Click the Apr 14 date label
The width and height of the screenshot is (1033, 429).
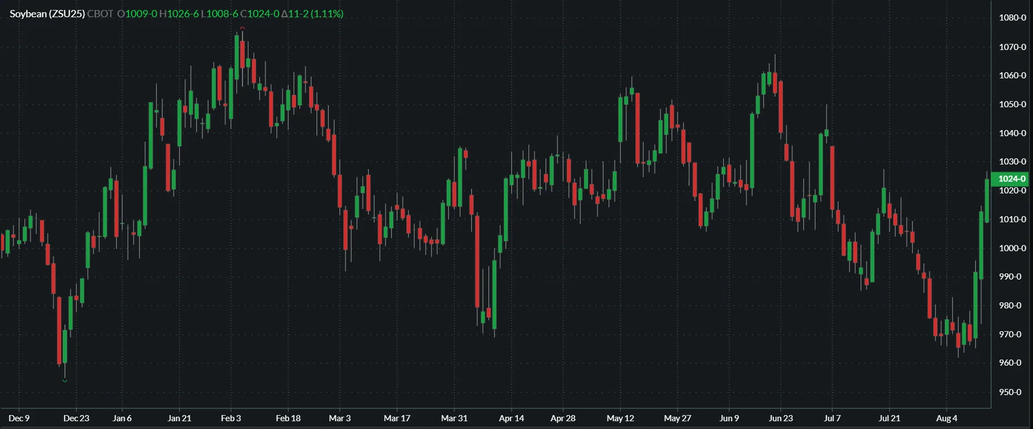click(x=511, y=418)
